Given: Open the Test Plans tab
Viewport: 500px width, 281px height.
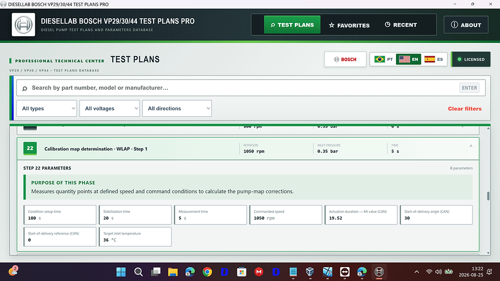Looking at the screenshot, I should point(292,25).
